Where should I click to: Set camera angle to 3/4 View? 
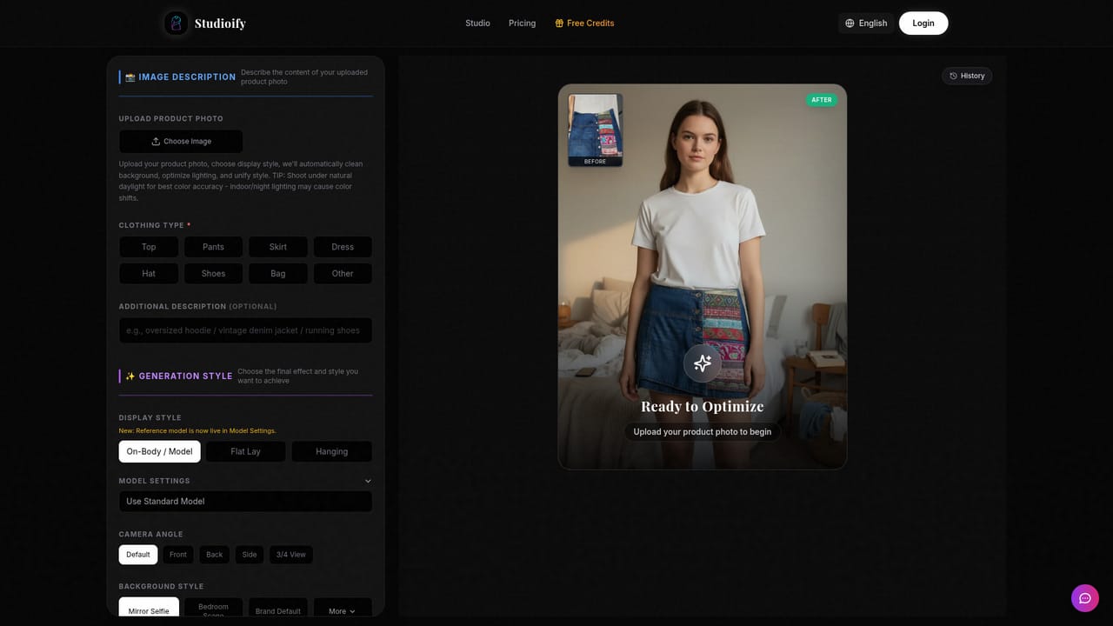[x=291, y=555]
